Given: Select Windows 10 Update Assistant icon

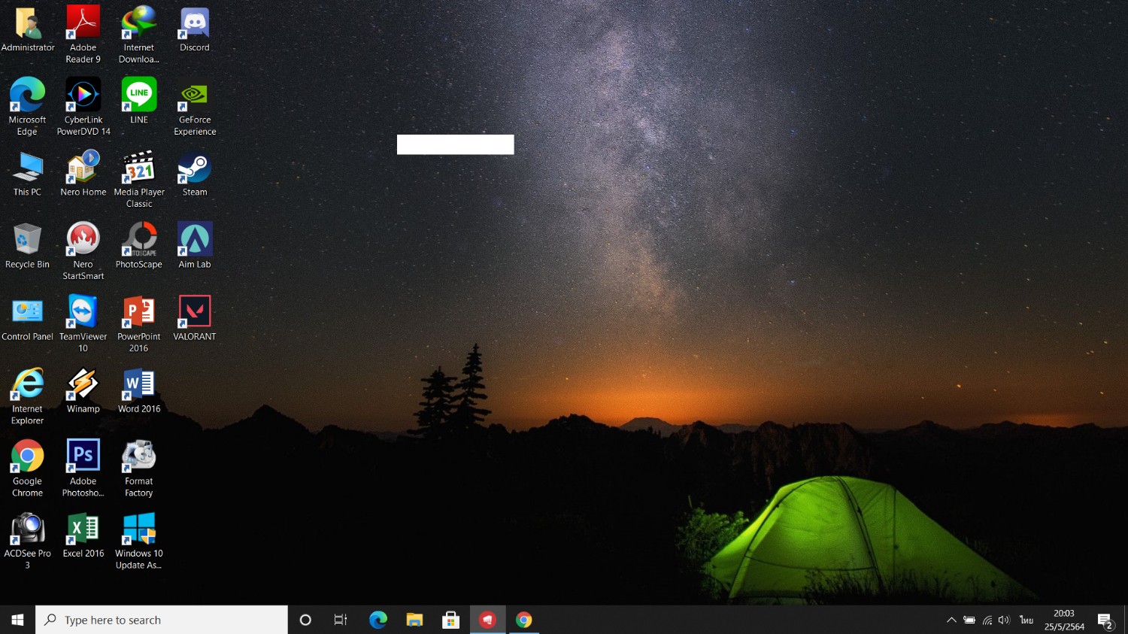Looking at the screenshot, I should coord(139,540).
